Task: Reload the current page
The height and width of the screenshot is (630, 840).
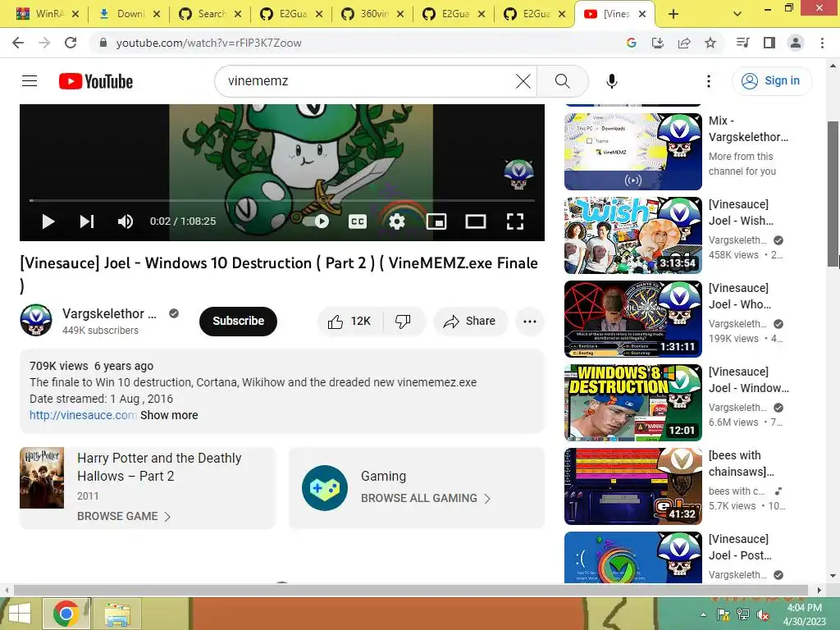Action: point(71,43)
